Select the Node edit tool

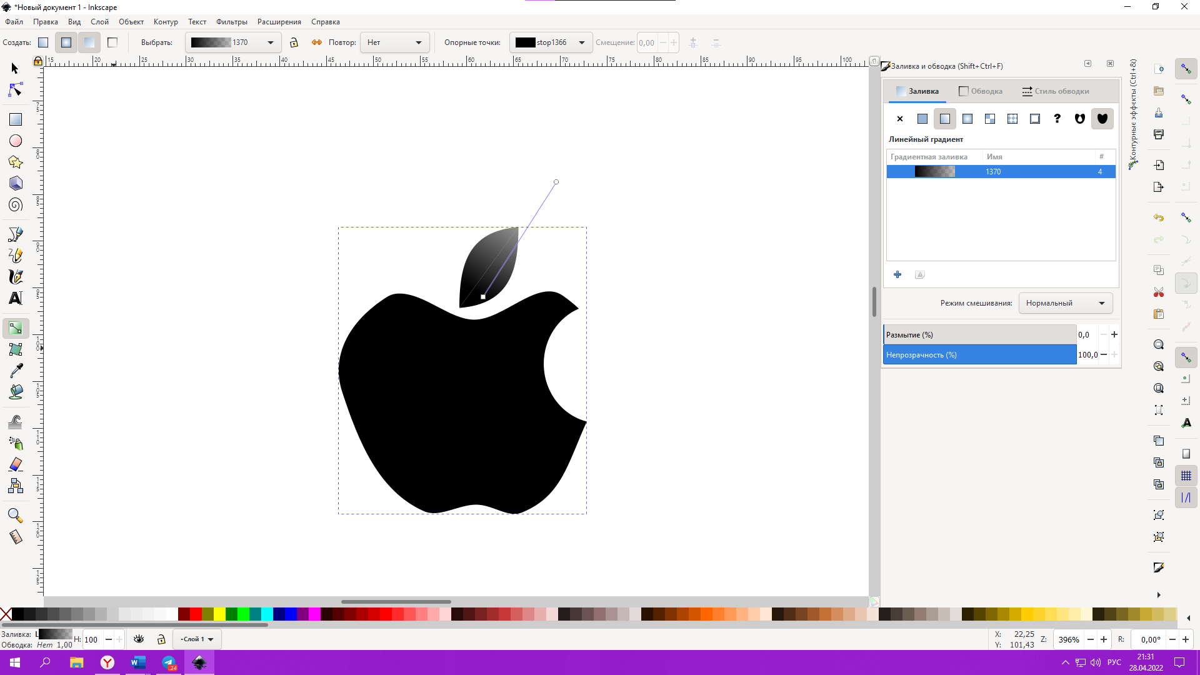pyautogui.click(x=15, y=91)
